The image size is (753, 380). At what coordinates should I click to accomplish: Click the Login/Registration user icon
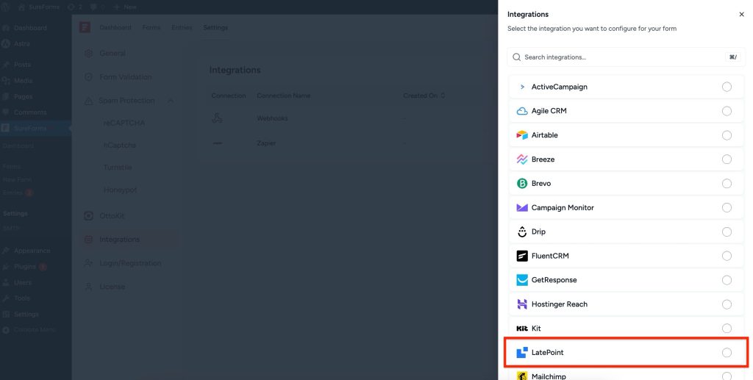click(88, 263)
